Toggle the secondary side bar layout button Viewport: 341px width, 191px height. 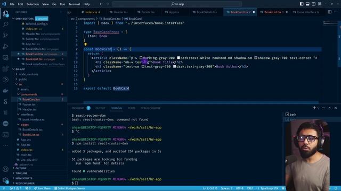tap(314, 4)
